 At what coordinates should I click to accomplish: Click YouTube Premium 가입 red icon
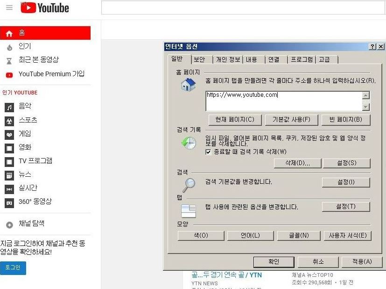(x=9, y=75)
